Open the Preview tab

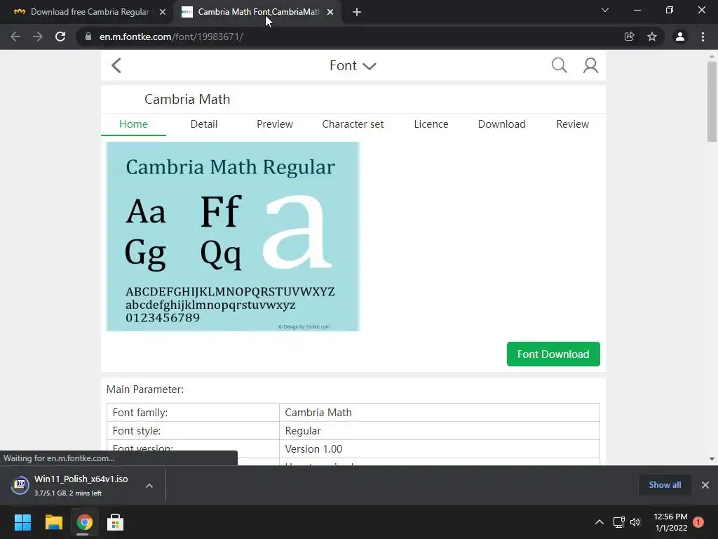click(275, 124)
